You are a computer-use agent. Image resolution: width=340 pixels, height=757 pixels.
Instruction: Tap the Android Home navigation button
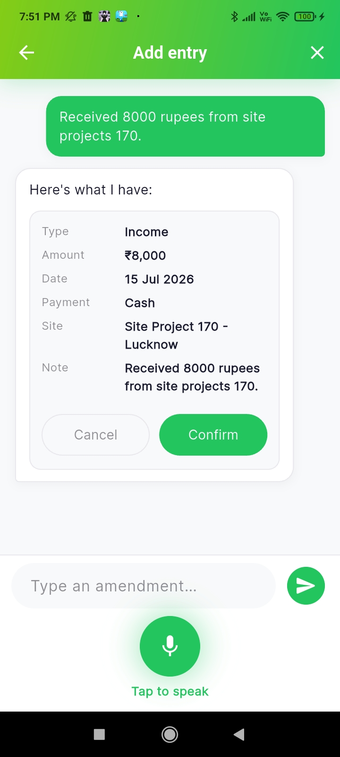click(170, 734)
